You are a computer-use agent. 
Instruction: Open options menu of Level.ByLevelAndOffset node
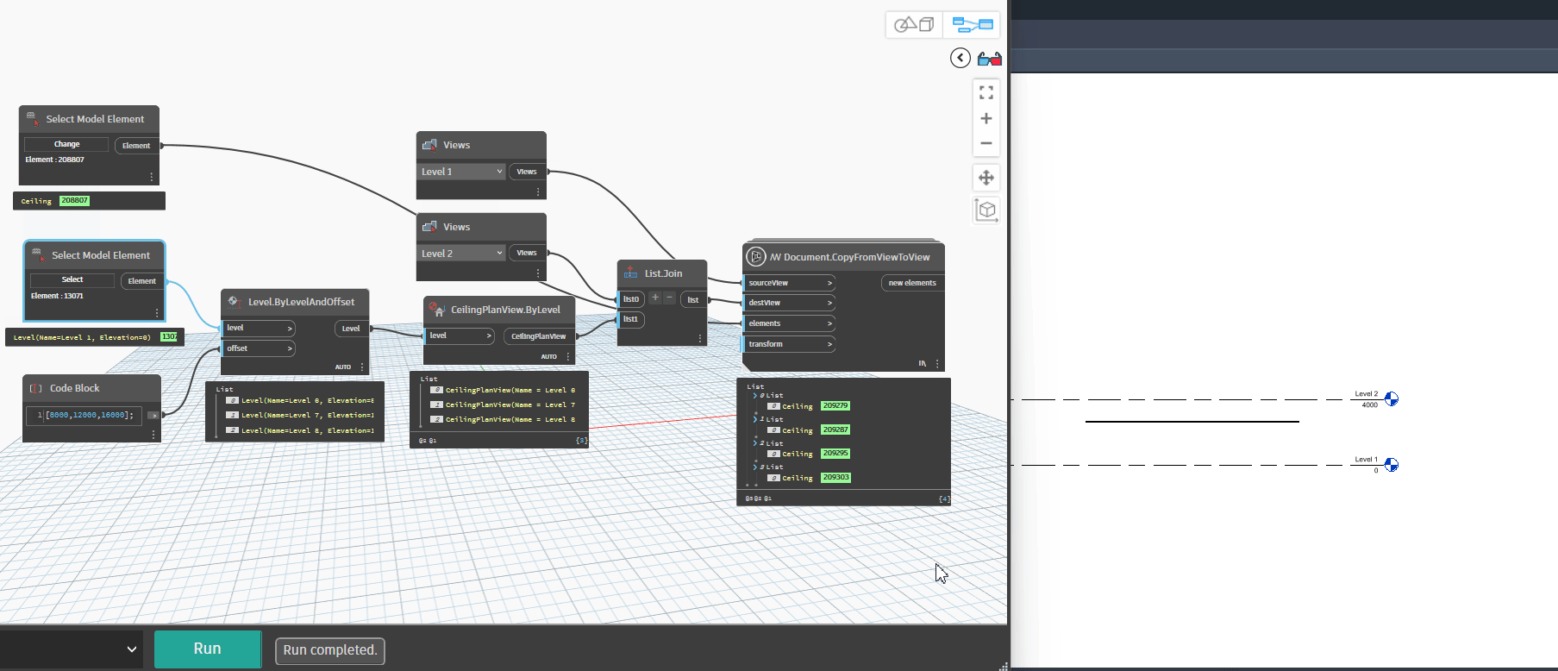[362, 367]
